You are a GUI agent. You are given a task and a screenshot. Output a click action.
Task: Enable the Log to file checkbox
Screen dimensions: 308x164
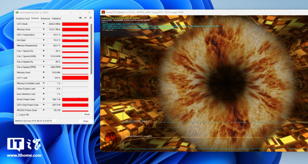pos(17,115)
